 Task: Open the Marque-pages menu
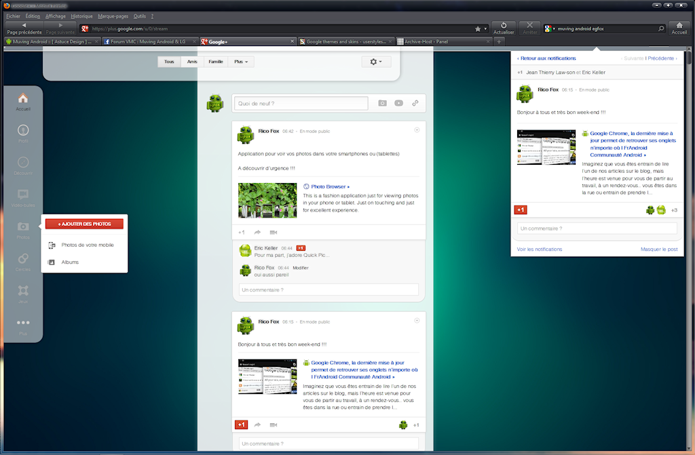pyautogui.click(x=113, y=16)
